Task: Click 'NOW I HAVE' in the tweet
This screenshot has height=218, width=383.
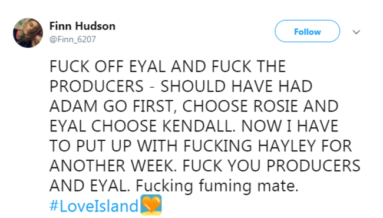Action: tap(290, 126)
